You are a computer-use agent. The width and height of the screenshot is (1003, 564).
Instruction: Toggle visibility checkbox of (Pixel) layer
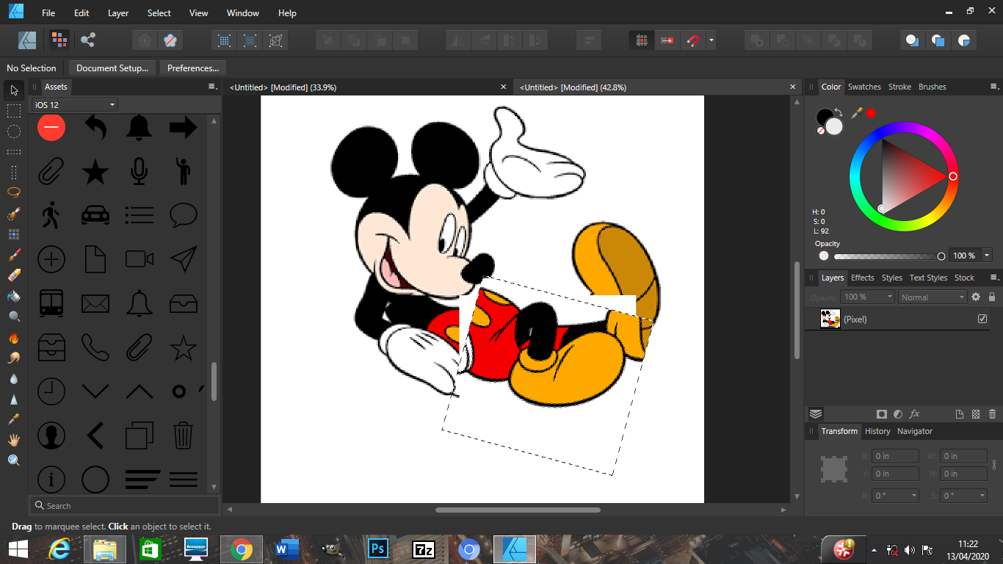[x=982, y=319]
